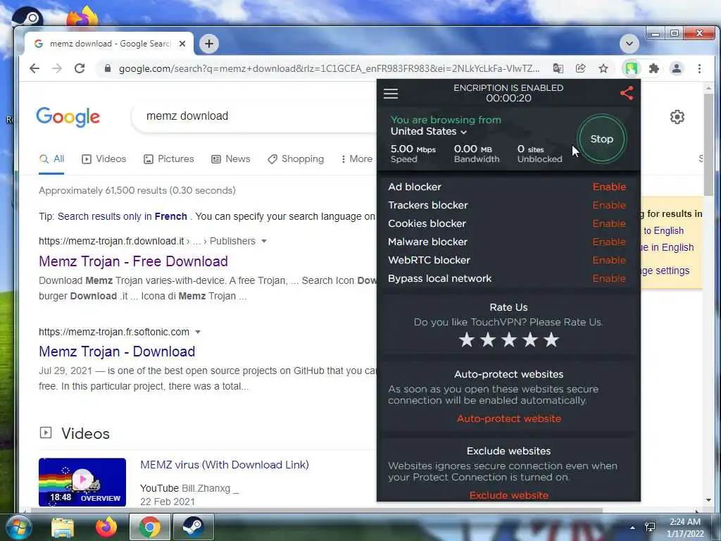Open Google search settings gear
This screenshot has width=721, height=541.
coord(677,117)
